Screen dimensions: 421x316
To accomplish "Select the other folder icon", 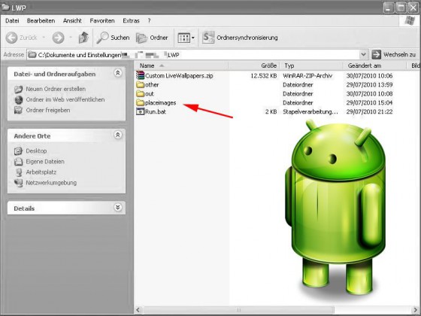I will pos(140,84).
